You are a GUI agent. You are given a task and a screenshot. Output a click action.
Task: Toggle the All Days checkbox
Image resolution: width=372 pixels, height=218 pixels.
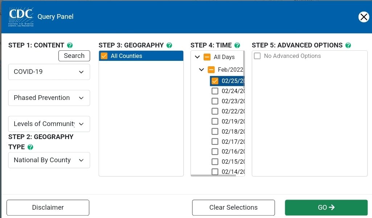207,57
